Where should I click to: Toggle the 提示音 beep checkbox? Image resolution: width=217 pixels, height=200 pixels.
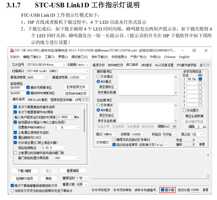point(163,190)
